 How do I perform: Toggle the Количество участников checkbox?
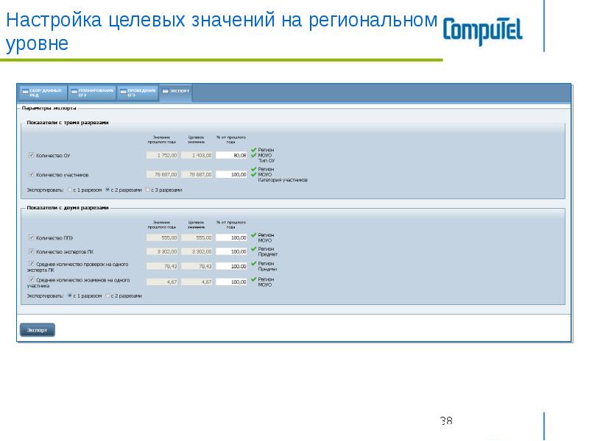pos(31,175)
